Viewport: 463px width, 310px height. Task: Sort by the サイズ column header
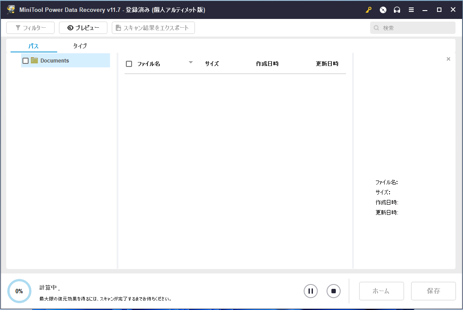pos(212,64)
